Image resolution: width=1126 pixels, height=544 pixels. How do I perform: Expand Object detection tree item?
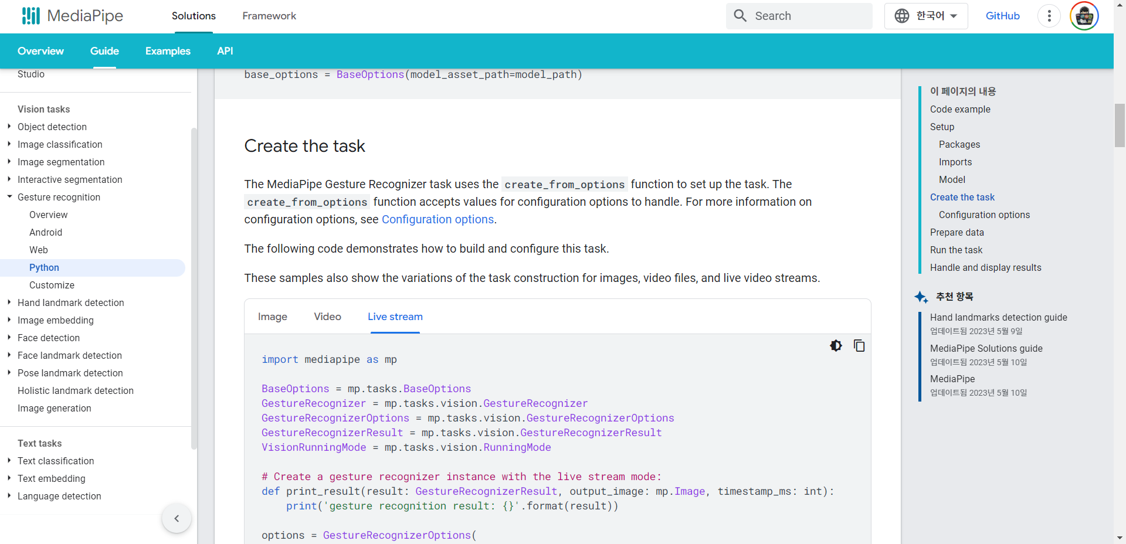pos(9,126)
